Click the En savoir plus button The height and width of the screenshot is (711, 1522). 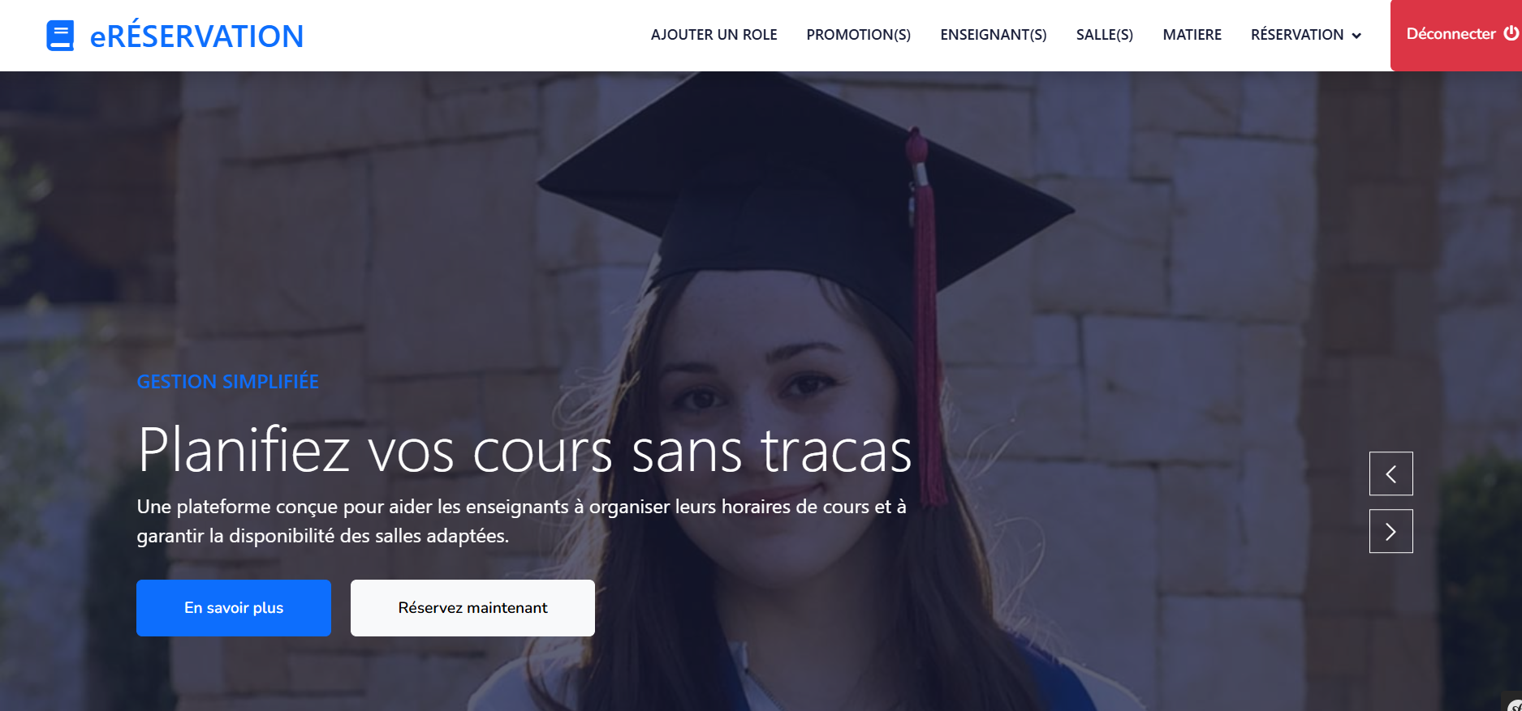pyautogui.click(x=234, y=608)
